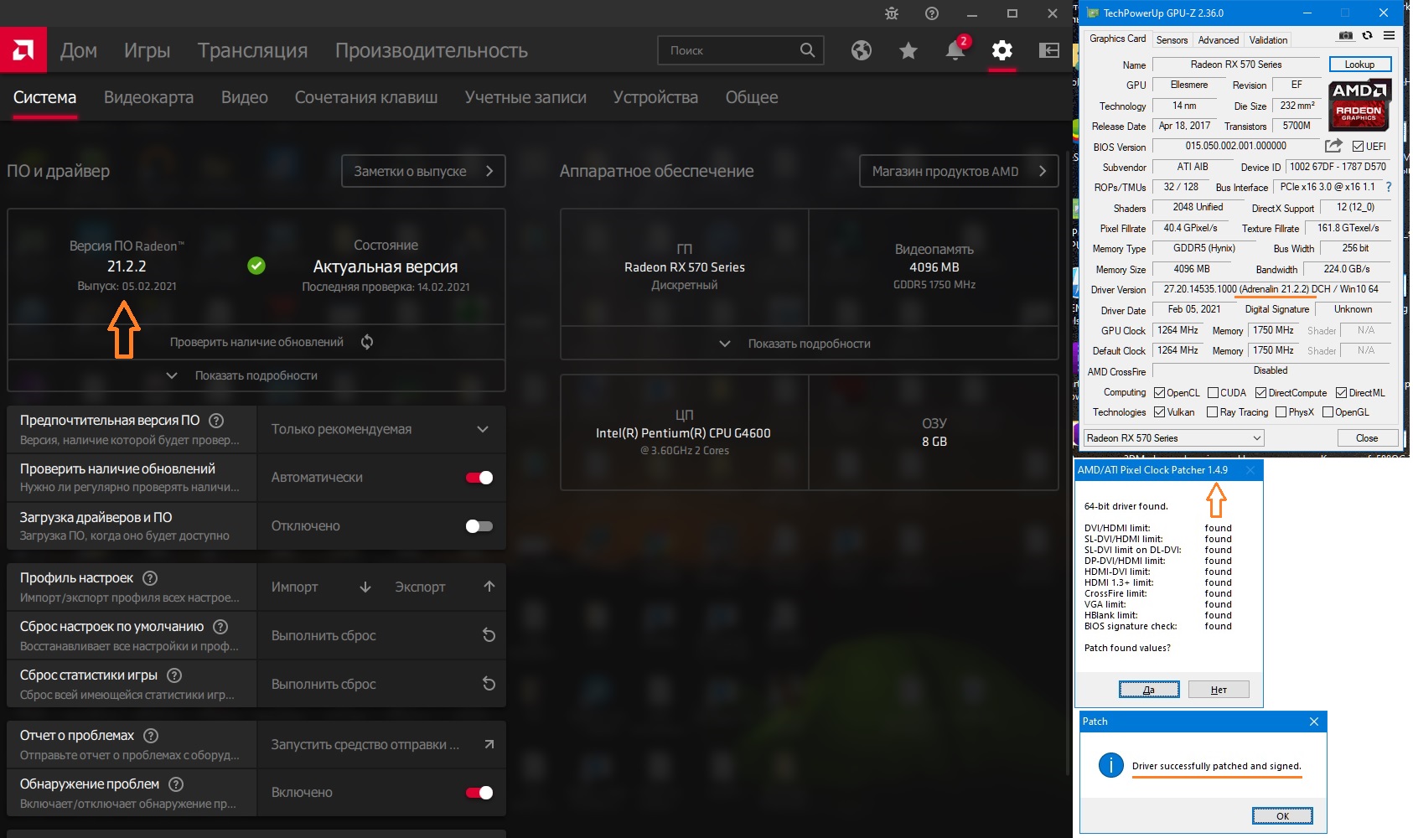Image resolution: width=1413 pixels, height=838 pixels.
Task: Open the Устройства settings tab
Action: (655, 97)
